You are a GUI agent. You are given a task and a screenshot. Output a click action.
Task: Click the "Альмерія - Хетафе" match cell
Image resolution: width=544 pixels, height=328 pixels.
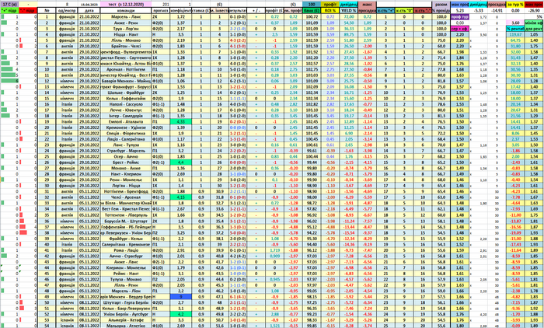(126, 320)
